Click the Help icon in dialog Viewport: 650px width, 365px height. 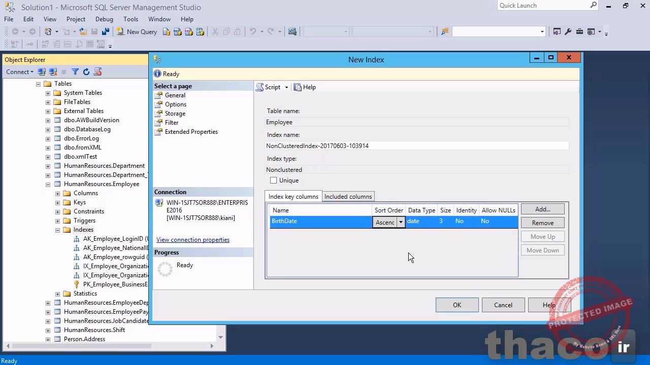(x=305, y=87)
